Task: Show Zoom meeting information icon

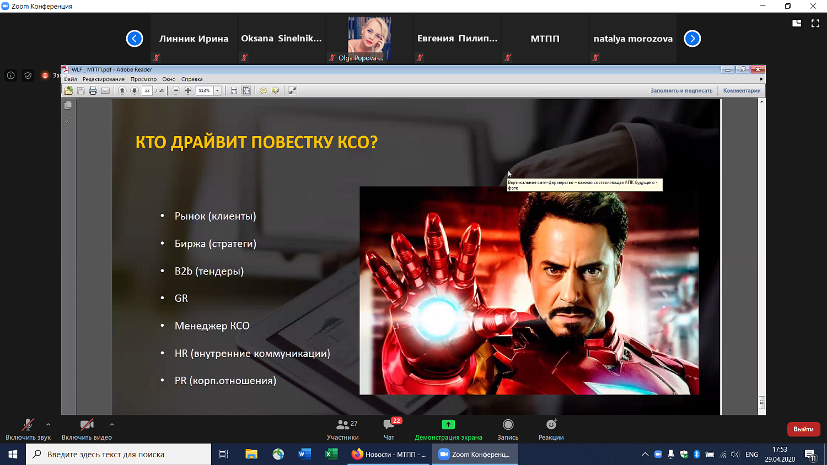Action: point(10,75)
